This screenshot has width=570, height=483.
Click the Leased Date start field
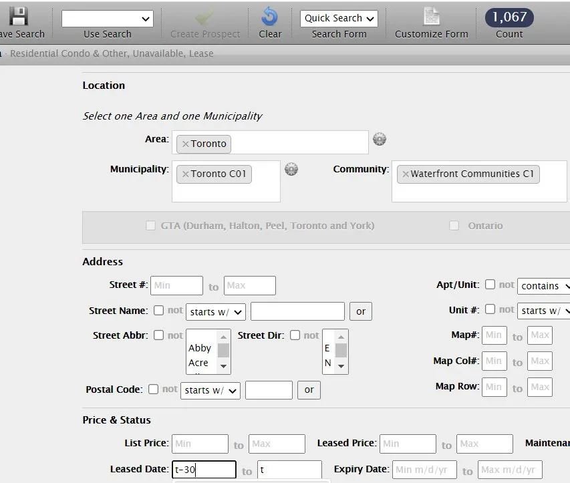pyautogui.click(x=204, y=470)
